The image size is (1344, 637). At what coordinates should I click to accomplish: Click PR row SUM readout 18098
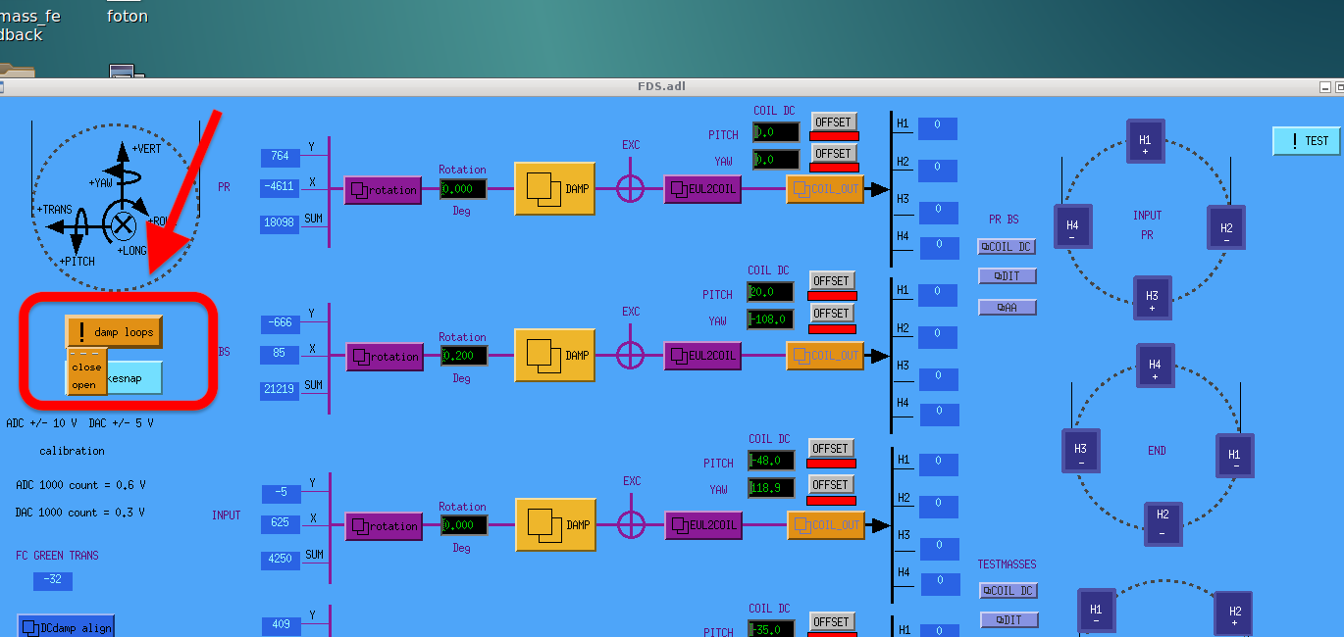pyautogui.click(x=281, y=222)
